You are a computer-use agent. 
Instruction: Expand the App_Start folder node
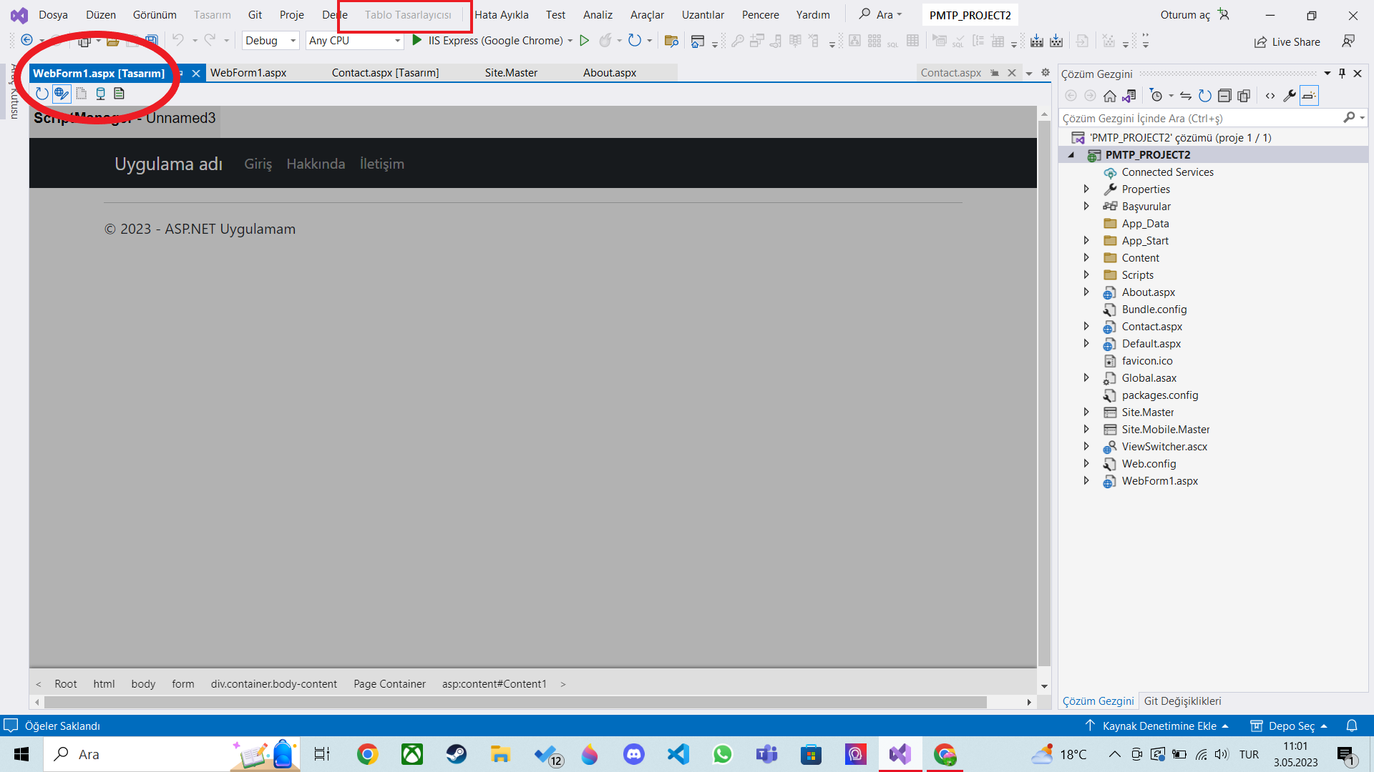[x=1086, y=241]
